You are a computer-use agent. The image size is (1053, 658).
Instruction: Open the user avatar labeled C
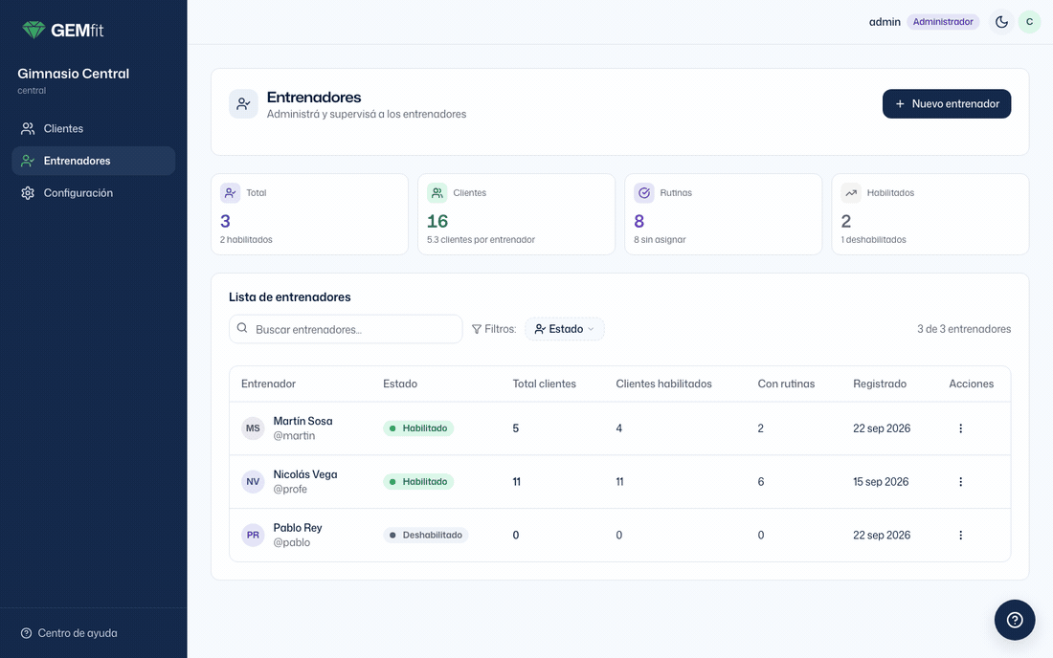(1029, 22)
